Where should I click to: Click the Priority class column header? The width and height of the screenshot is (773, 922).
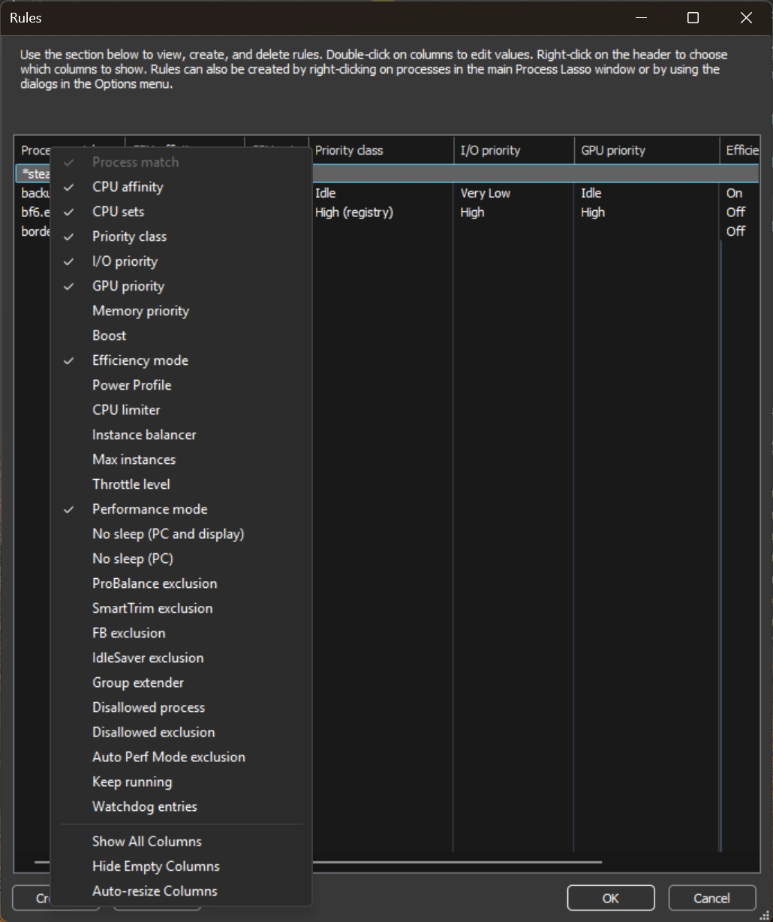pos(380,150)
